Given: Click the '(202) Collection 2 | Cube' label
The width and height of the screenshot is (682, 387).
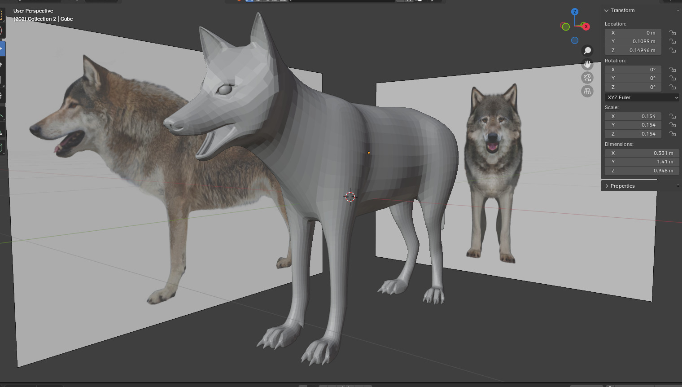Looking at the screenshot, I should (x=43, y=19).
